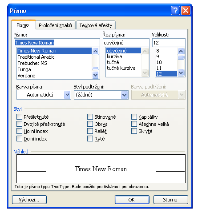198x213 pixels.
Task: Click the Písmo font name input field
Action: point(57,43)
